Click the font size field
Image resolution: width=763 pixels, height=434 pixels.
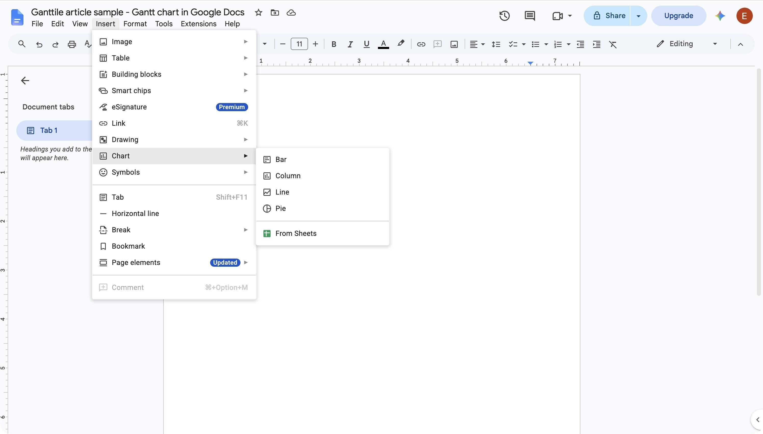click(x=299, y=44)
